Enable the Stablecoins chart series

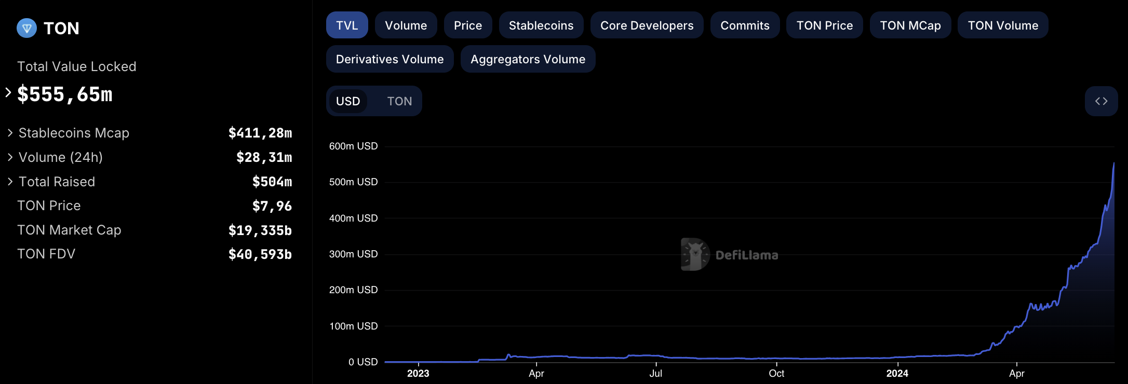[x=541, y=25]
